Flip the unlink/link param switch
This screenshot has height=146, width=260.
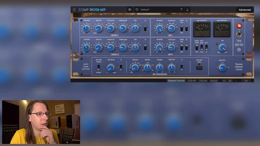pyautogui.click(x=197, y=48)
